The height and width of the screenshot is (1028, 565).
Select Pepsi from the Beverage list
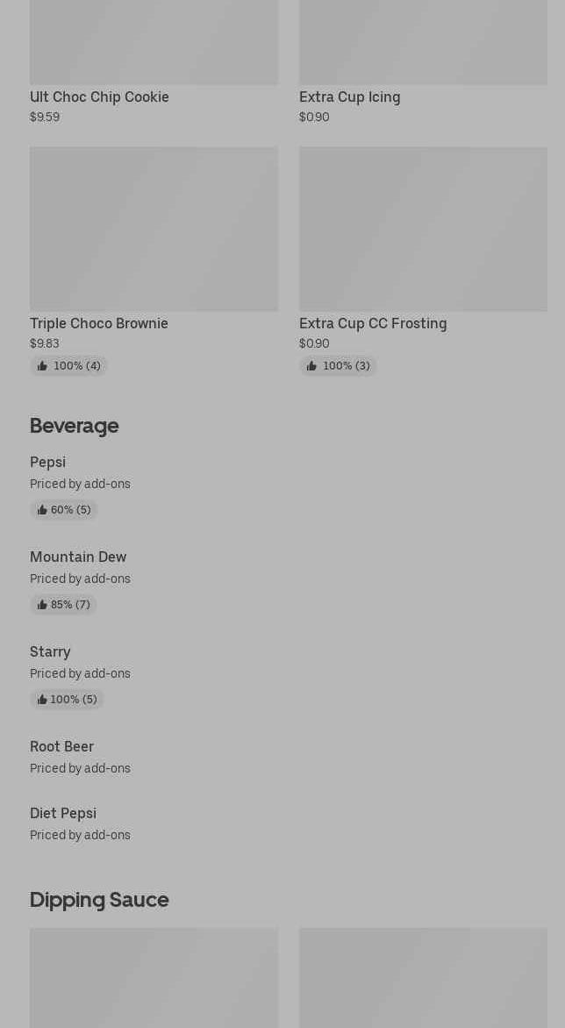pos(47,462)
